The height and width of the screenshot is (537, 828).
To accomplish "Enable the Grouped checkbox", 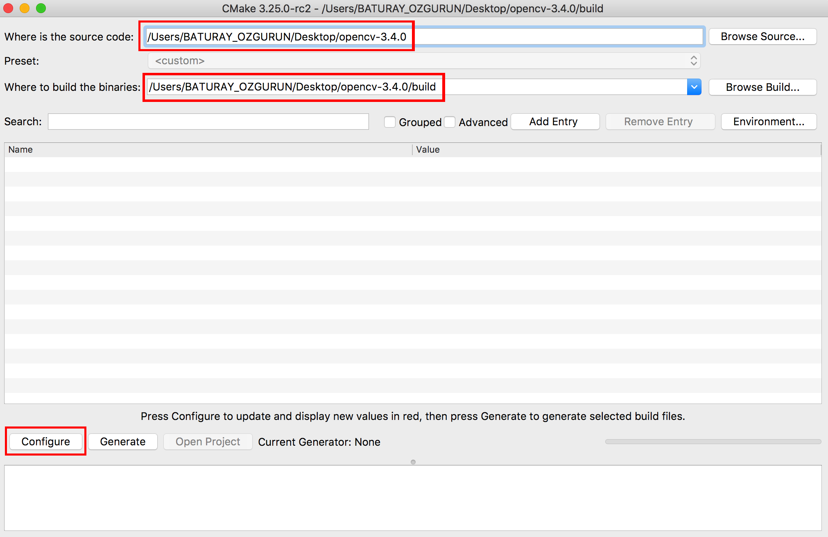I will point(390,122).
